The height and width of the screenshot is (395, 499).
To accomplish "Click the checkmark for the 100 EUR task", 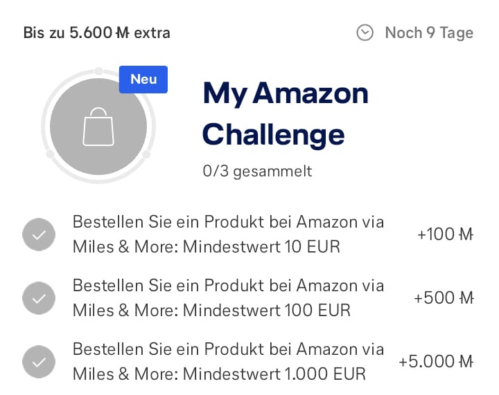I will [39, 298].
